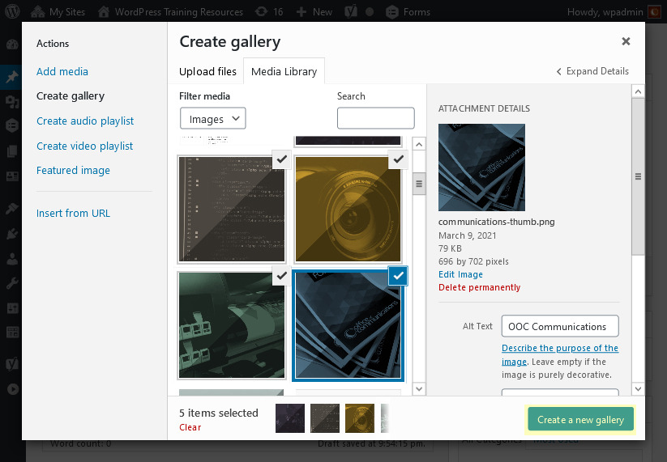Click the Yoast SEO admin bar icon
Viewport: 667px width, 462px height.
350,12
